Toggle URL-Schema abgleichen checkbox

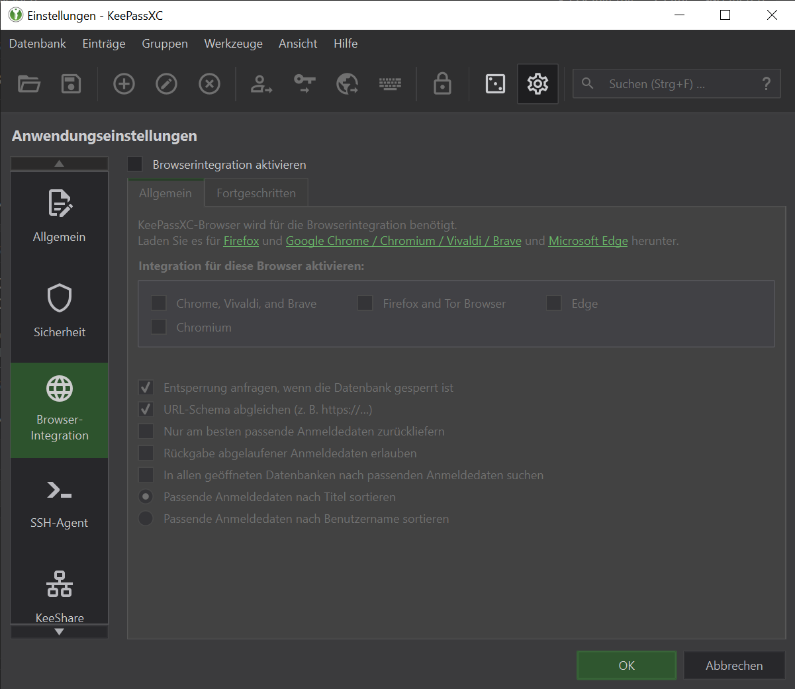pyautogui.click(x=146, y=410)
